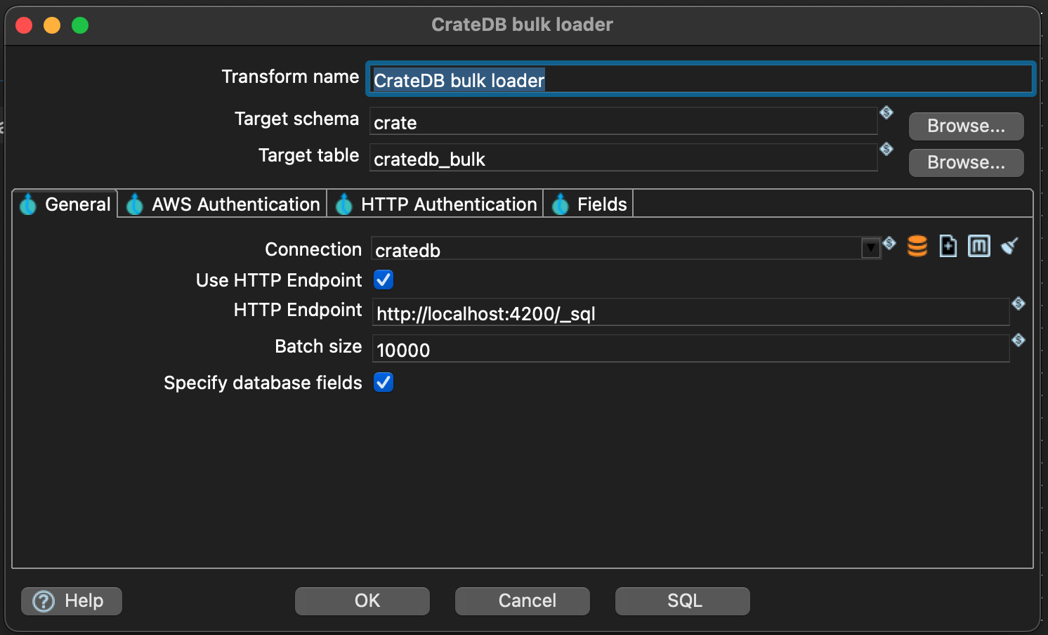Click the Batch size field showing 10000
1048x635 pixels.
tap(690, 349)
